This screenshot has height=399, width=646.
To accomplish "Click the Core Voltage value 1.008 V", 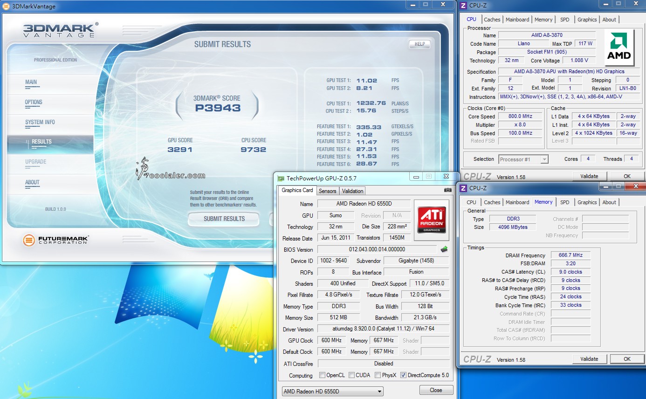I will [x=579, y=61].
